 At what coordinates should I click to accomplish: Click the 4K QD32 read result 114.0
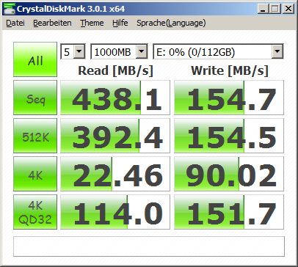coord(115,212)
